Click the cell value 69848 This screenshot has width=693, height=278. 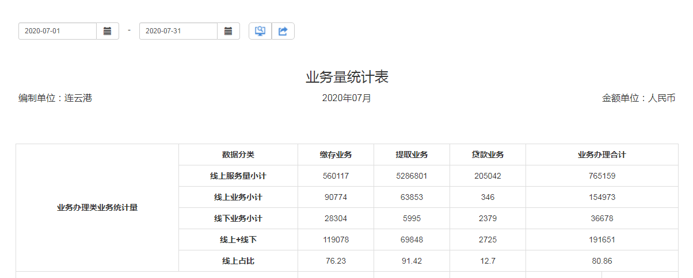point(412,240)
